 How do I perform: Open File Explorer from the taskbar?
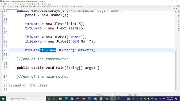pos(60,98)
